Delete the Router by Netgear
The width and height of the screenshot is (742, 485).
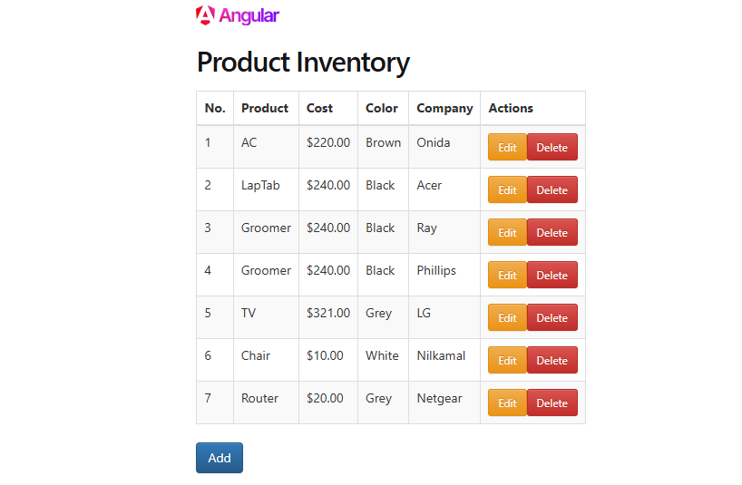point(552,403)
